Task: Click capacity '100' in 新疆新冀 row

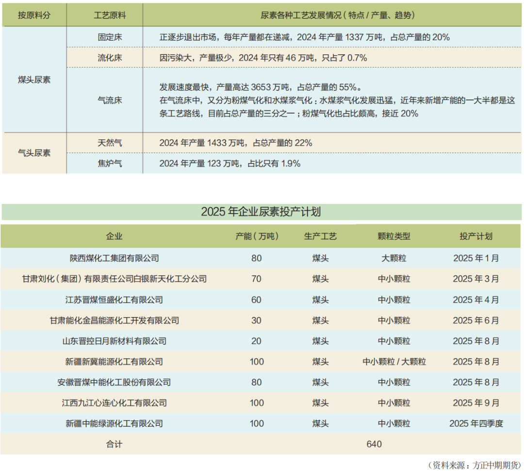Action: pos(257,362)
